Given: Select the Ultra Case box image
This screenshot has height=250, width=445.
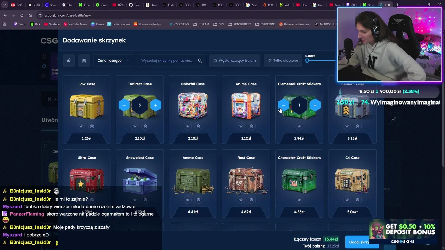Looking at the screenshot, I should [x=87, y=181].
